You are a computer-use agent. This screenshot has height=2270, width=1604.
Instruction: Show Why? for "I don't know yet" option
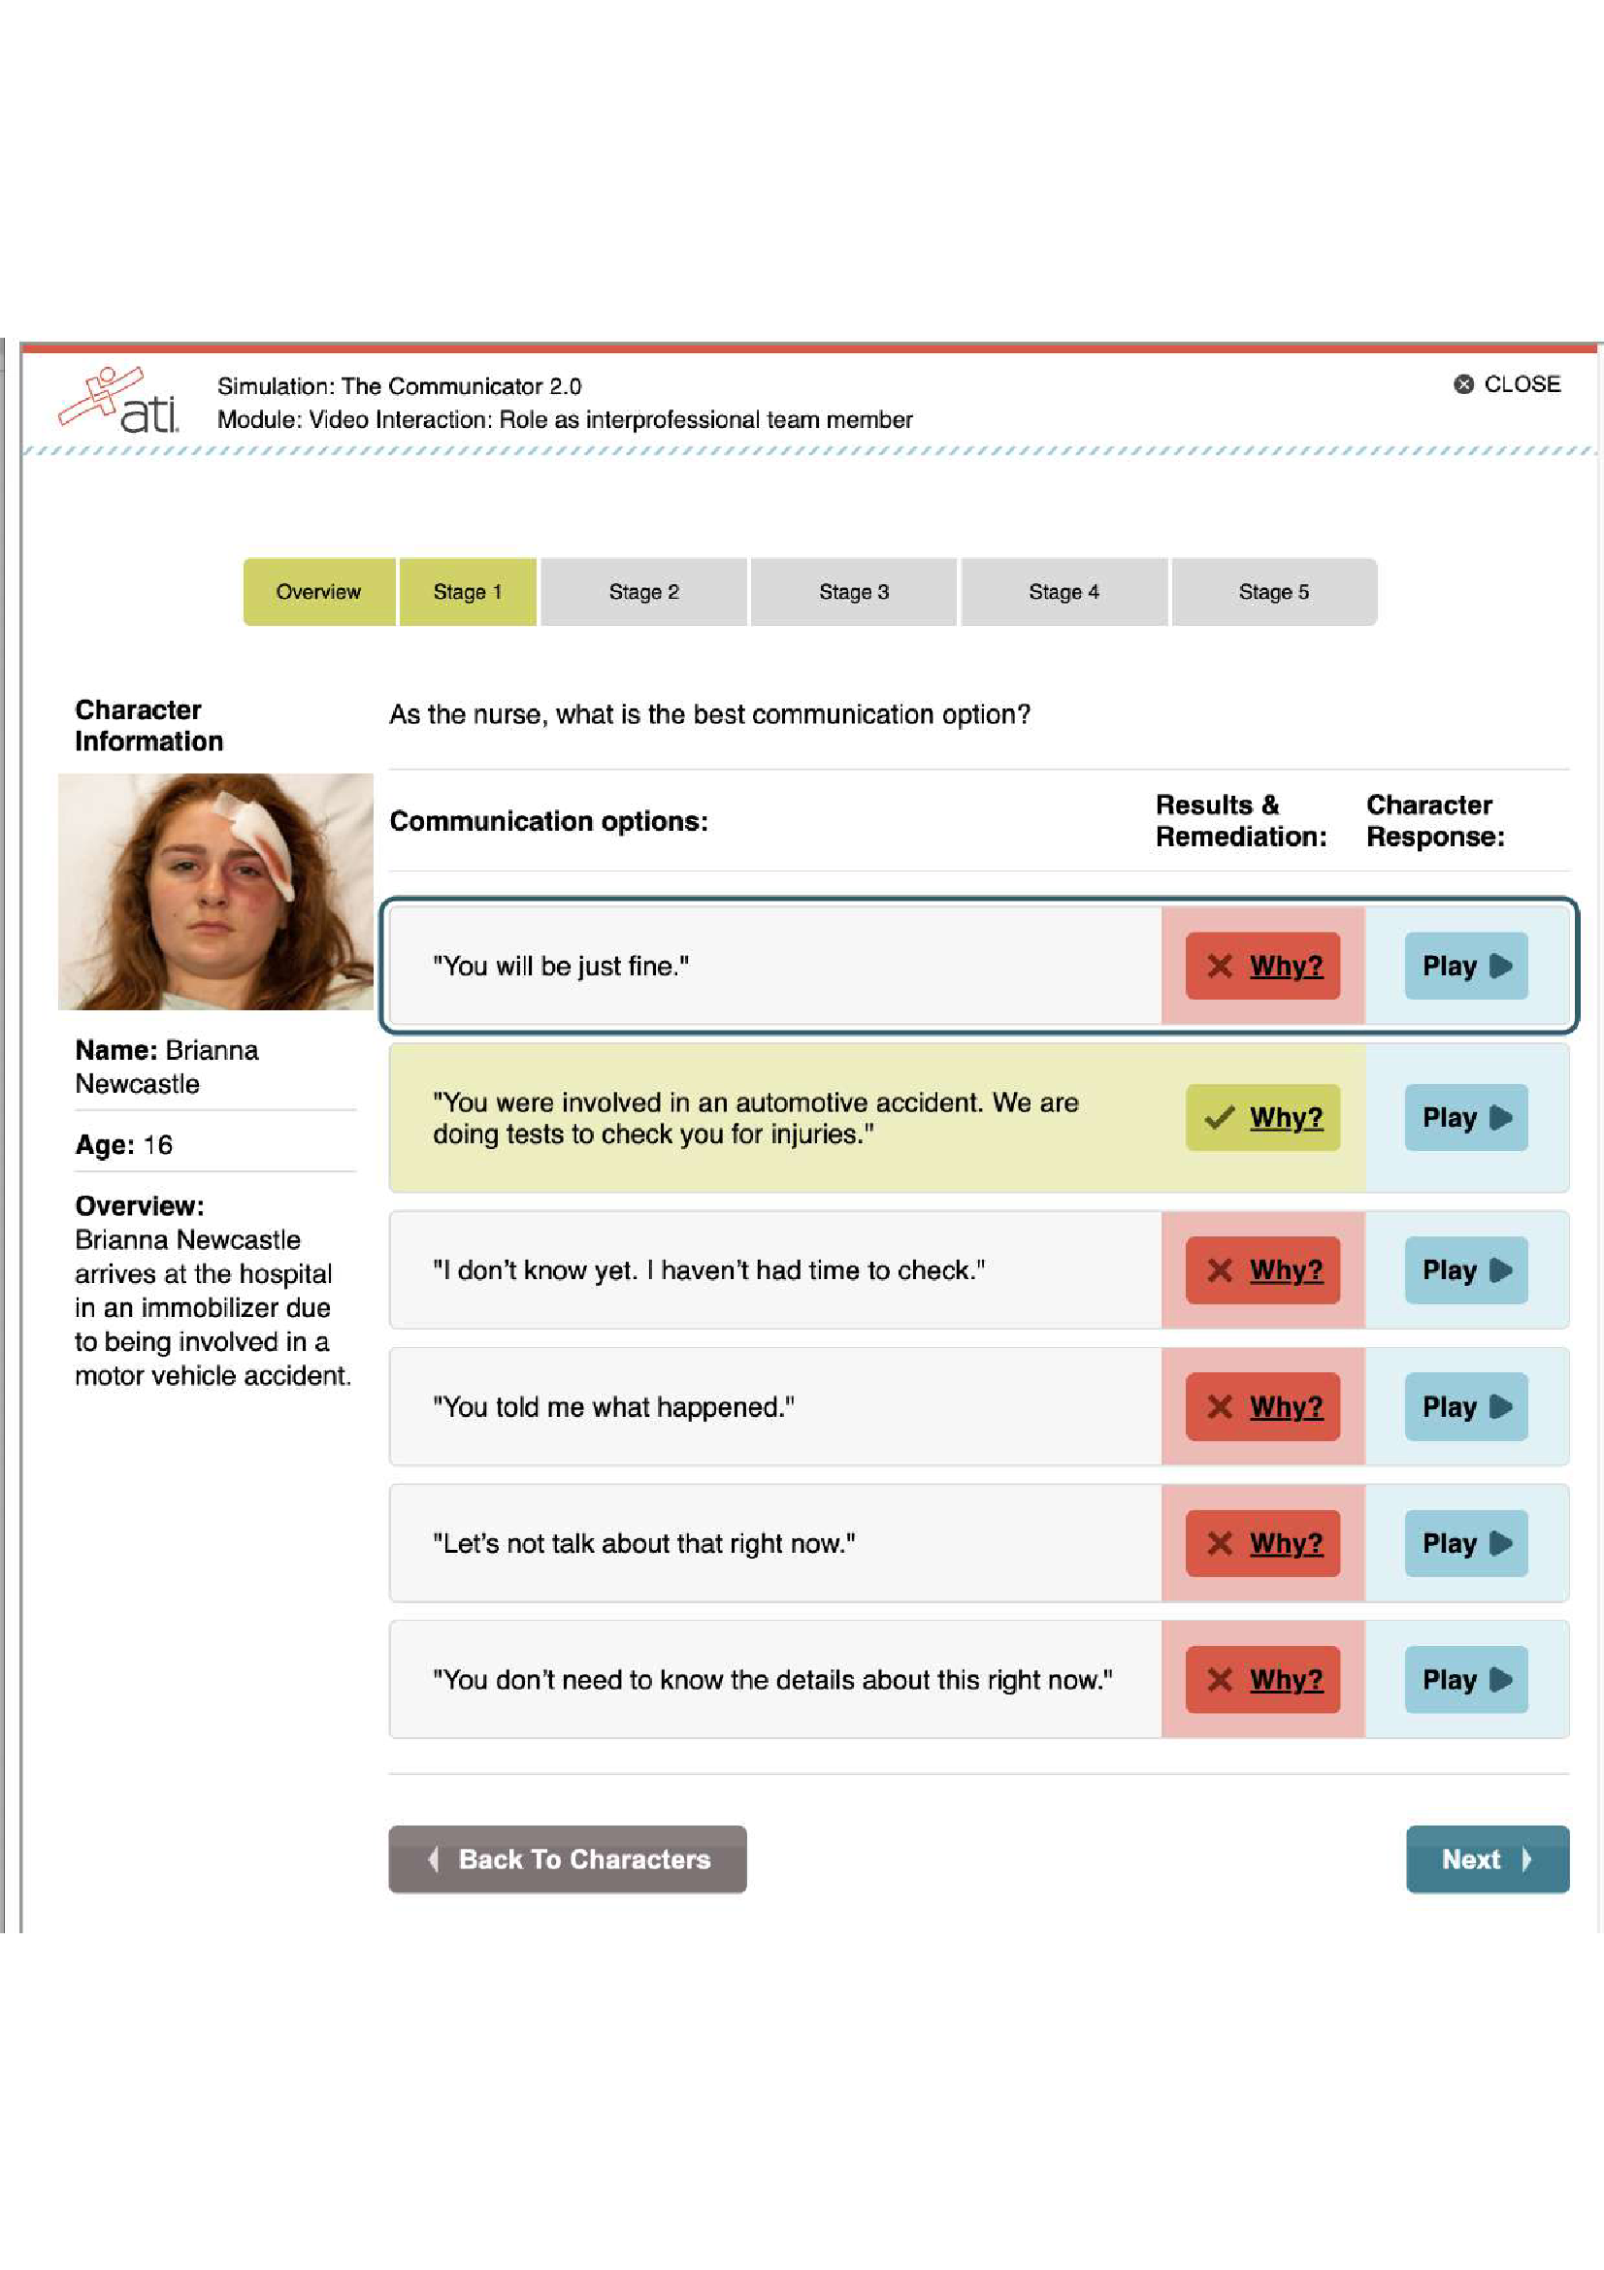pos(1285,1270)
